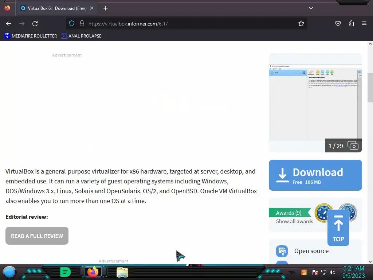Viewport: 373px width, 280px height.
Task: Bookmark this page with the star
Action: (301, 24)
